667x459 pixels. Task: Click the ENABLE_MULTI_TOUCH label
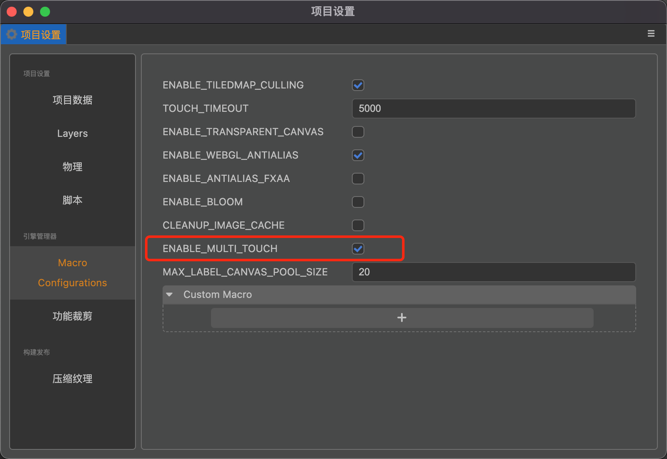click(220, 249)
